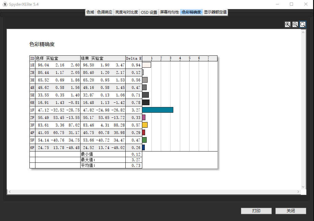Viewport: 314px width, 221px height.
Task: Click the Delta E value 0.94
Action: point(136,65)
